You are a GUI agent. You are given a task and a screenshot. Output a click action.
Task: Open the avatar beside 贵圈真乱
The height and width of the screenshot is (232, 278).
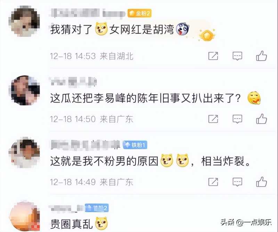(x=25, y=216)
